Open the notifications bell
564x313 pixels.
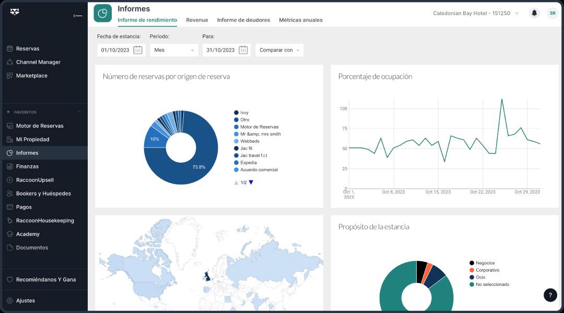(534, 13)
